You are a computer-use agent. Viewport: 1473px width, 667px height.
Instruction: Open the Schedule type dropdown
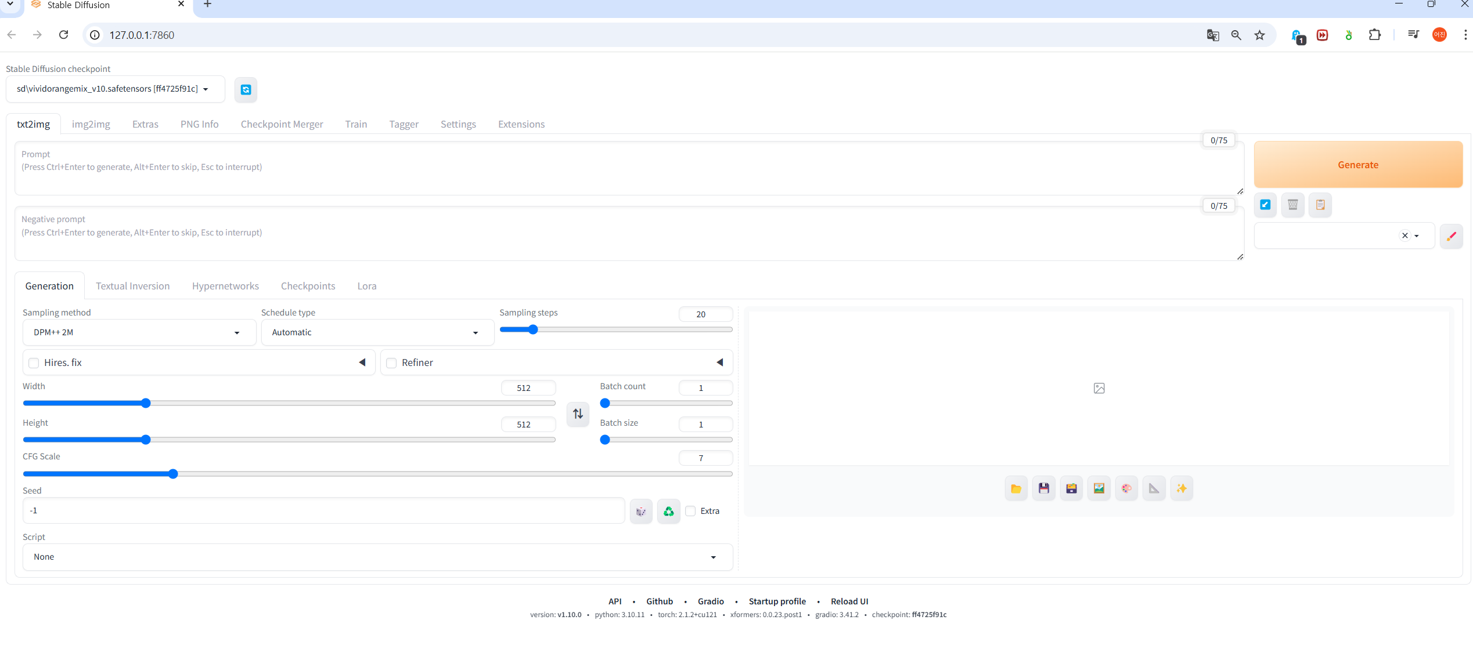pos(376,332)
